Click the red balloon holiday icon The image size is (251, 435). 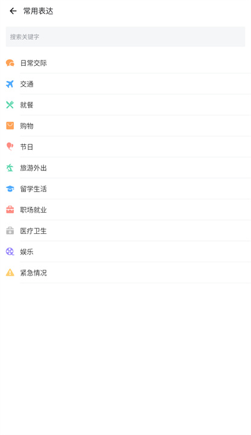[10, 147]
